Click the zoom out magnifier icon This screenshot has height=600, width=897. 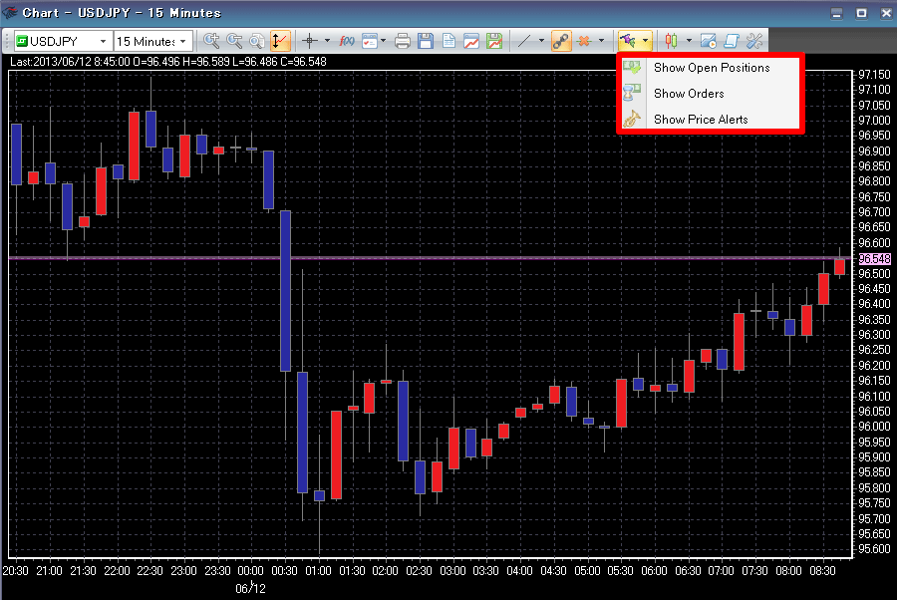tap(234, 41)
